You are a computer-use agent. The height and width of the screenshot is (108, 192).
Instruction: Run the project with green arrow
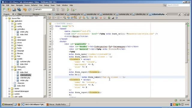[68, 10]
